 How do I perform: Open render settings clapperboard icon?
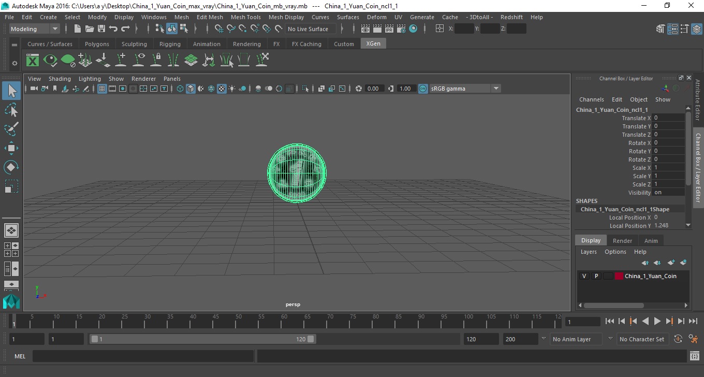[x=401, y=29]
